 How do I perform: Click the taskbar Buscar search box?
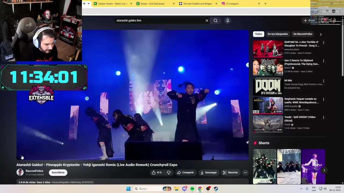(153, 189)
